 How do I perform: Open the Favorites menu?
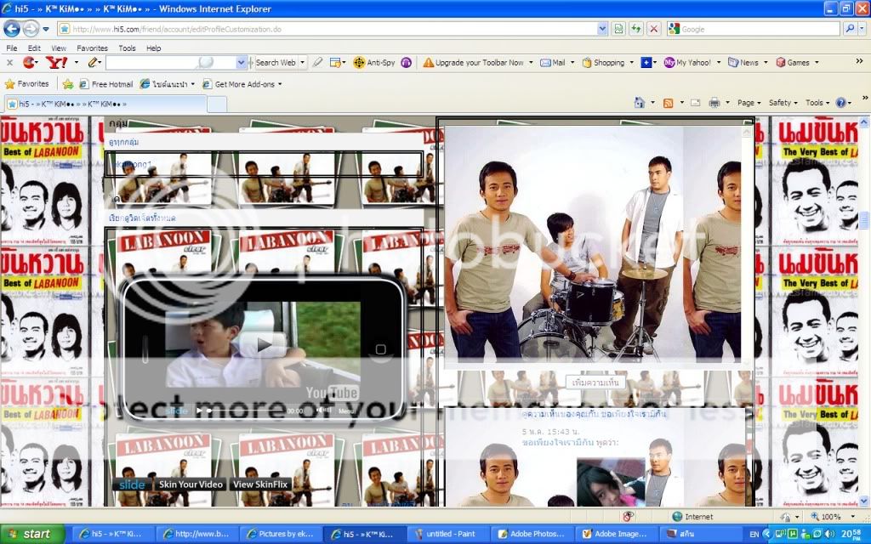click(92, 48)
